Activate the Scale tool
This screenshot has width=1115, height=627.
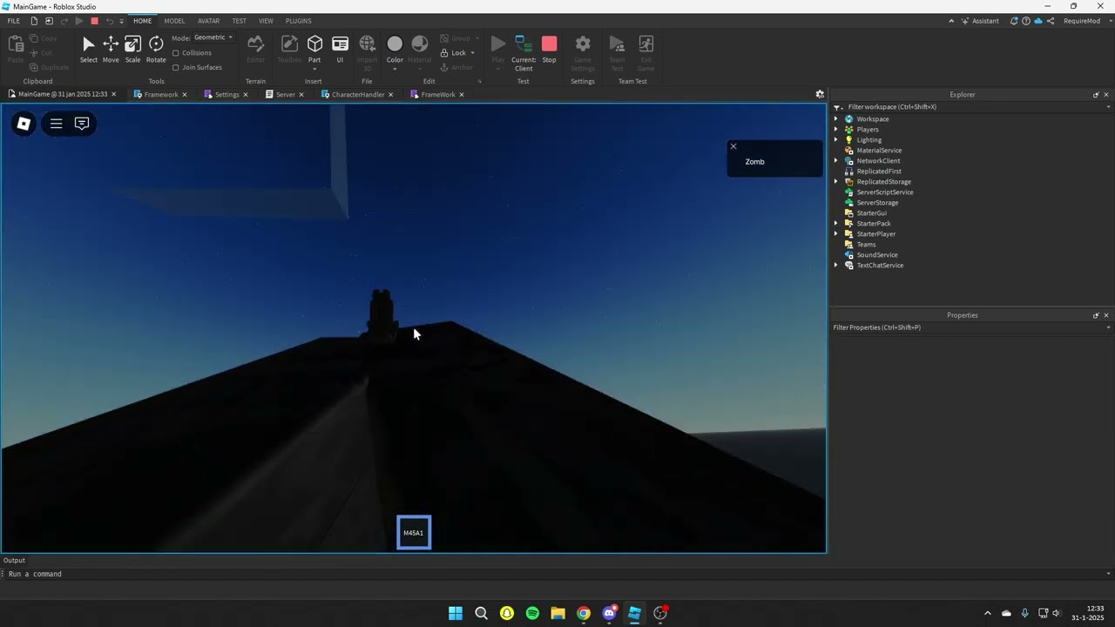(x=132, y=49)
